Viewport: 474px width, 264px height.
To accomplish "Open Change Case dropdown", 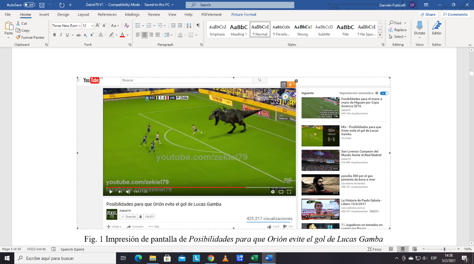I will [x=115, y=25].
